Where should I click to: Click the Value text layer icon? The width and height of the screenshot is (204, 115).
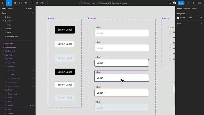[x=9, y=74]
